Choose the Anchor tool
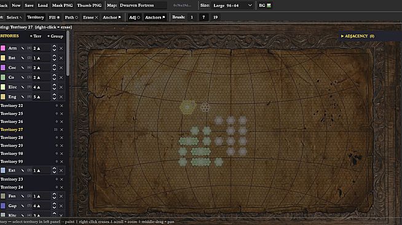 click(111, 17)
